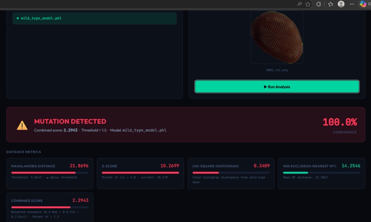The height and width of the screenshot is (222, 371).
Task: Click the Read Aloud icon in browser toolbar
Action: pyautogui.click(x=300, y=4)
